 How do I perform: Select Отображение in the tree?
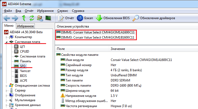pos(25,95)
